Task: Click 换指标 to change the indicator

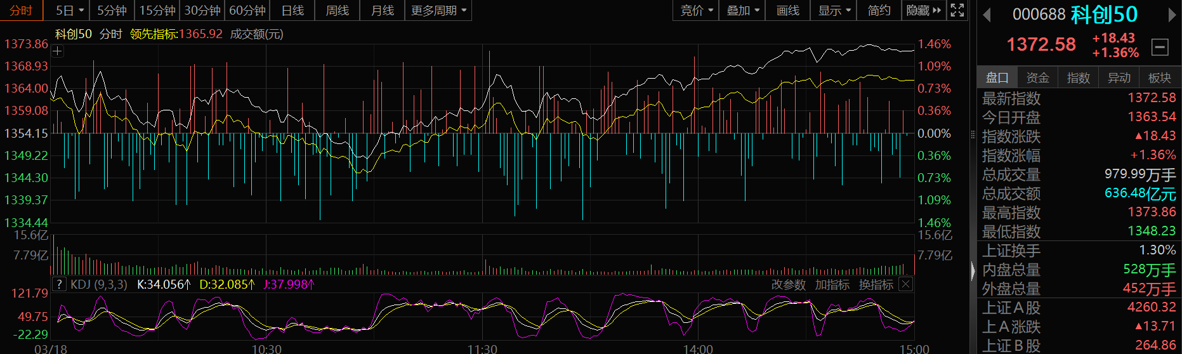Action: coord(876,285)
